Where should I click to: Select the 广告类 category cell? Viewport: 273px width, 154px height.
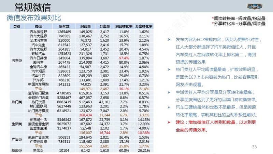[x=17, y=139]
